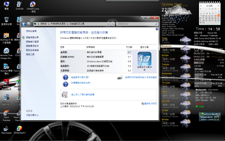Screen dimensions: 225x141
Task: Select the 3D gaming graphics row 5.9
Action: pos(96,66)
